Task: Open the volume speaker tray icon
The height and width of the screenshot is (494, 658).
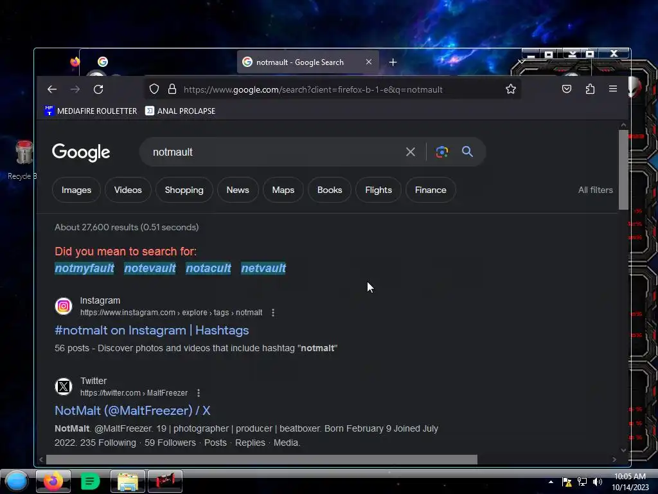Action: tap(598, 482)
